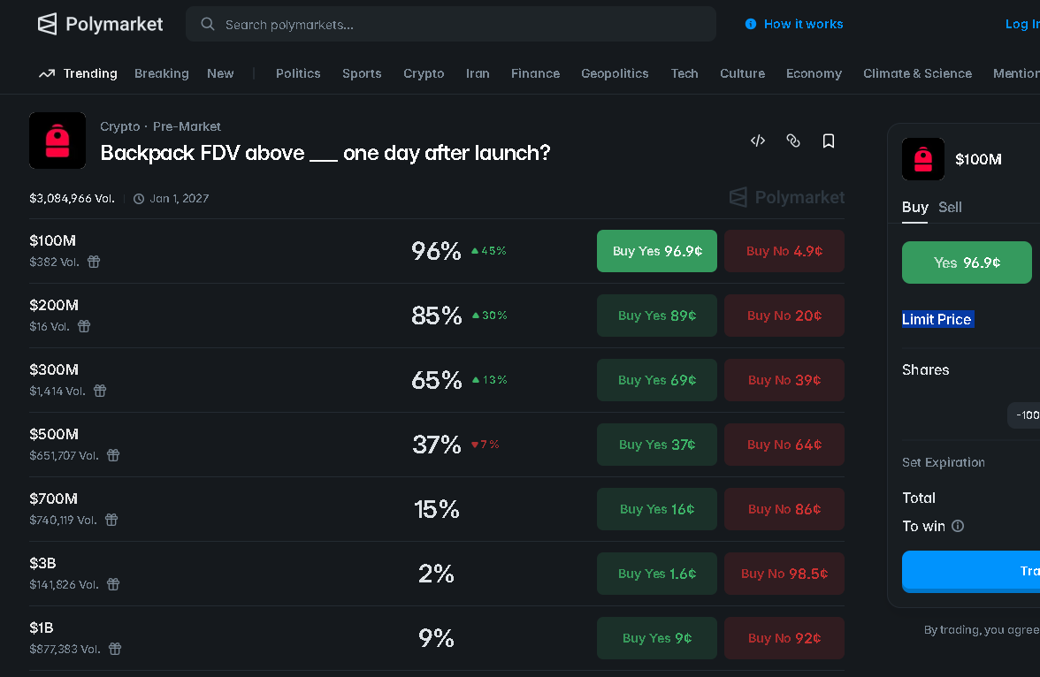This screenshot has height=677, width=1040.
Task: Click the gift icon in $700M row
Action: pyautogui.click(x=111, y=520)
